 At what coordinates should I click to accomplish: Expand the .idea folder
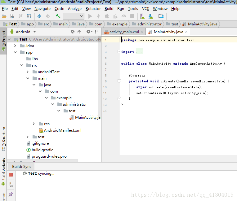(x=15, y=46)
